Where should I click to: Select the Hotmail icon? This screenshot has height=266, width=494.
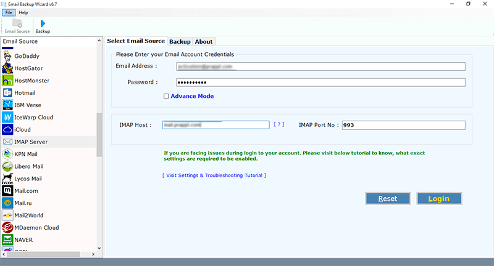tap(7, 92)
